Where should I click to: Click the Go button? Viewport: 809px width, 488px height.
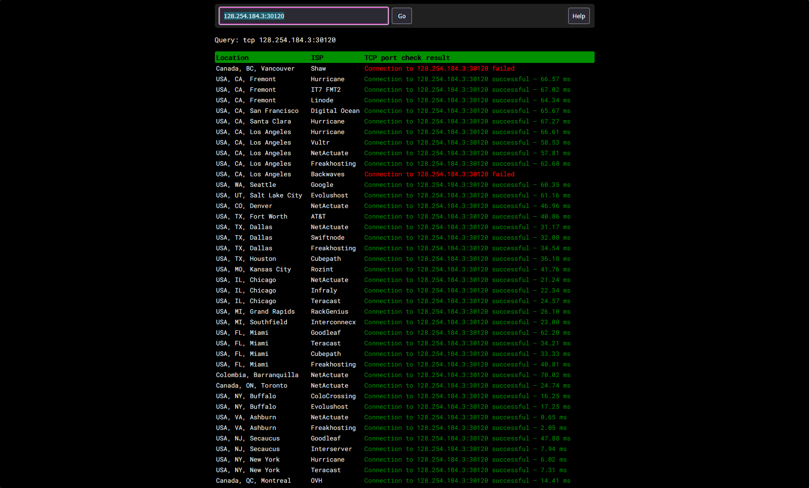click(x=401, y=16)
